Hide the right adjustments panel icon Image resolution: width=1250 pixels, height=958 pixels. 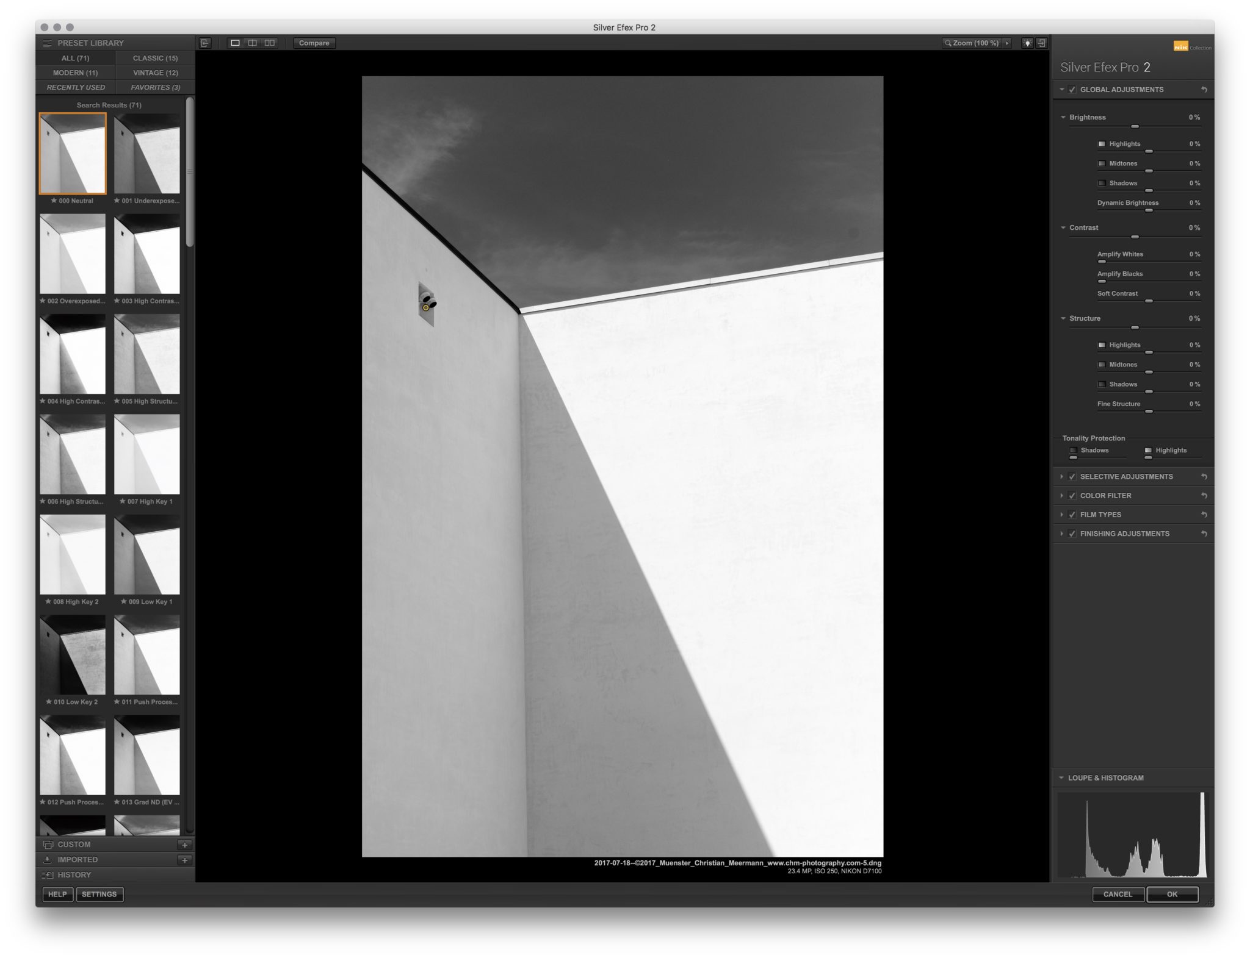pyautogui.click(x=1042, y=43)
